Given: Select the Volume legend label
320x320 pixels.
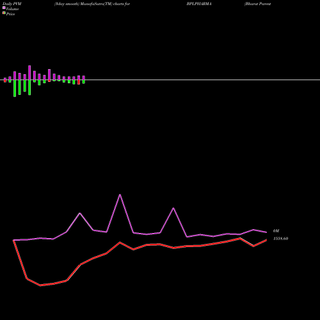Looking at the screenshot, I should (12, 9).
